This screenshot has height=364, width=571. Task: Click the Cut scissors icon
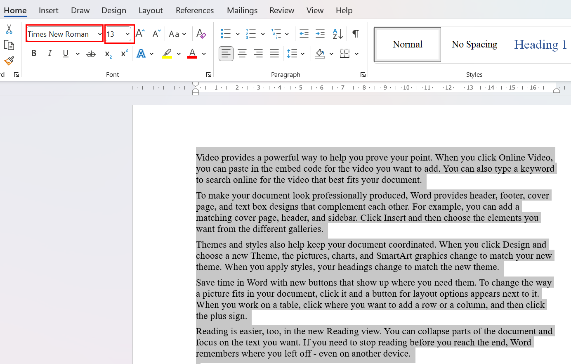pyautogui.click(x=9, y=29)
